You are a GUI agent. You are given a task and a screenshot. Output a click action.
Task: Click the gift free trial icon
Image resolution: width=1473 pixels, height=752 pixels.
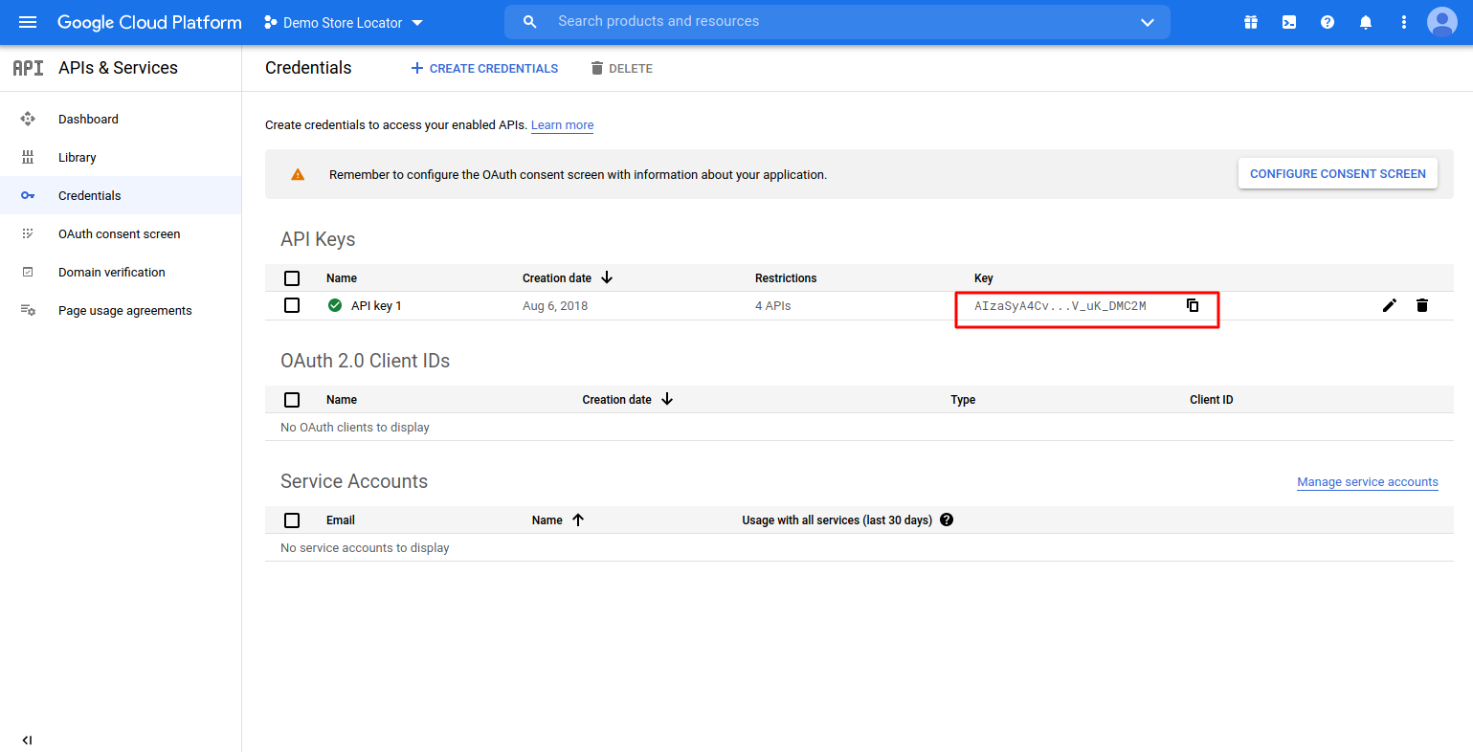tap(1251, 22)
